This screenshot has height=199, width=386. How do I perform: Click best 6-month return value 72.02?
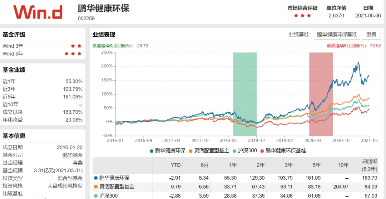[375, 46]
